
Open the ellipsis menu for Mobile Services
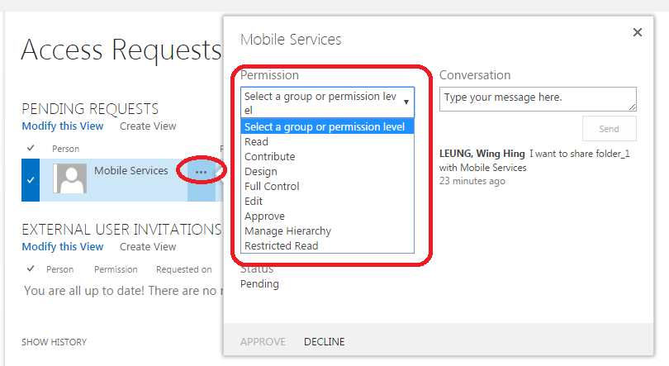[202, 172]
